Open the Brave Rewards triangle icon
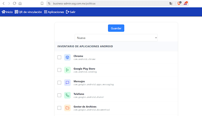 [x=185, y=3]
